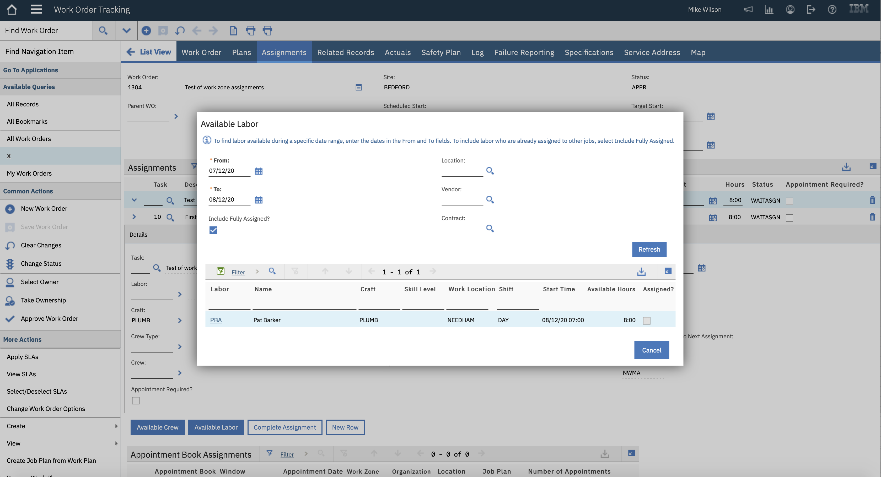Open the From date calendar picker

point(258,171)
